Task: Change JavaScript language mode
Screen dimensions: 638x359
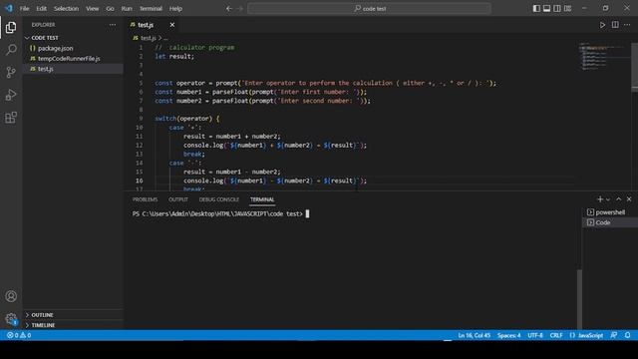Action: click(x=586, y=335)
